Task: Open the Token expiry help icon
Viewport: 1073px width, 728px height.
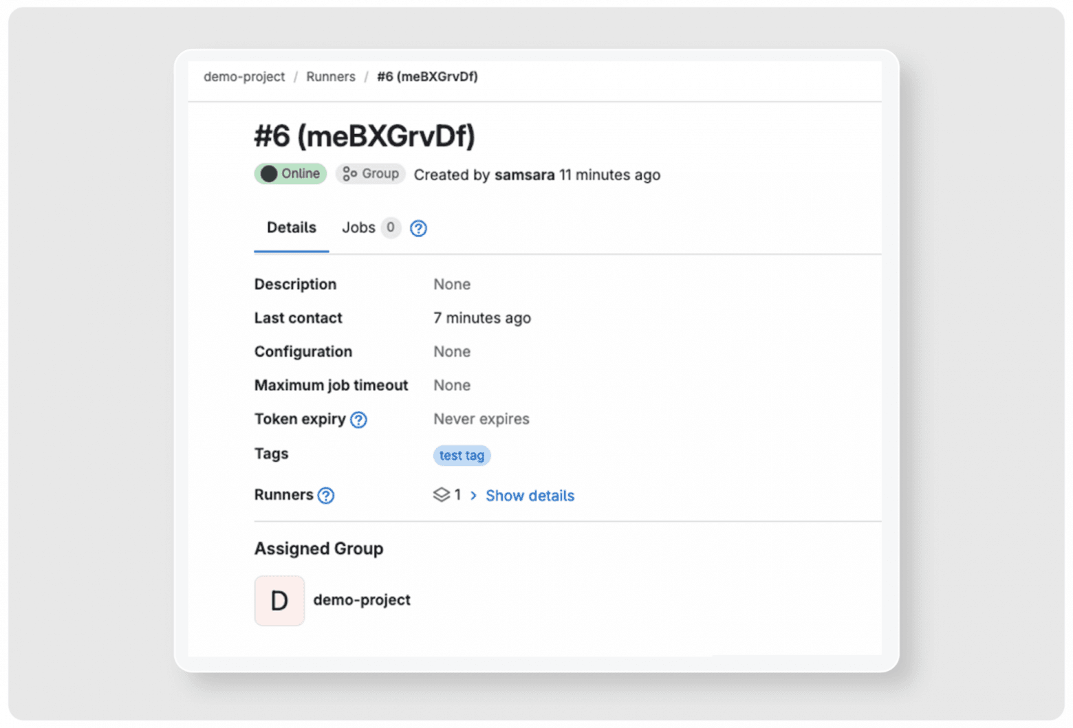Action: pos(358,419)
